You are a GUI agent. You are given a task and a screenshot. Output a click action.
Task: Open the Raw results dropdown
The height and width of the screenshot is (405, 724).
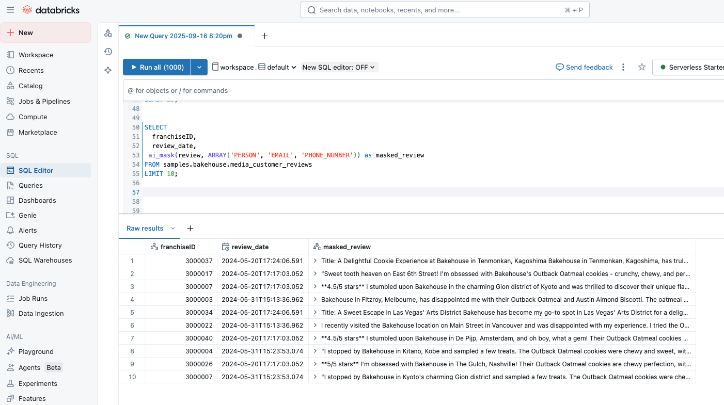(173, 228)
